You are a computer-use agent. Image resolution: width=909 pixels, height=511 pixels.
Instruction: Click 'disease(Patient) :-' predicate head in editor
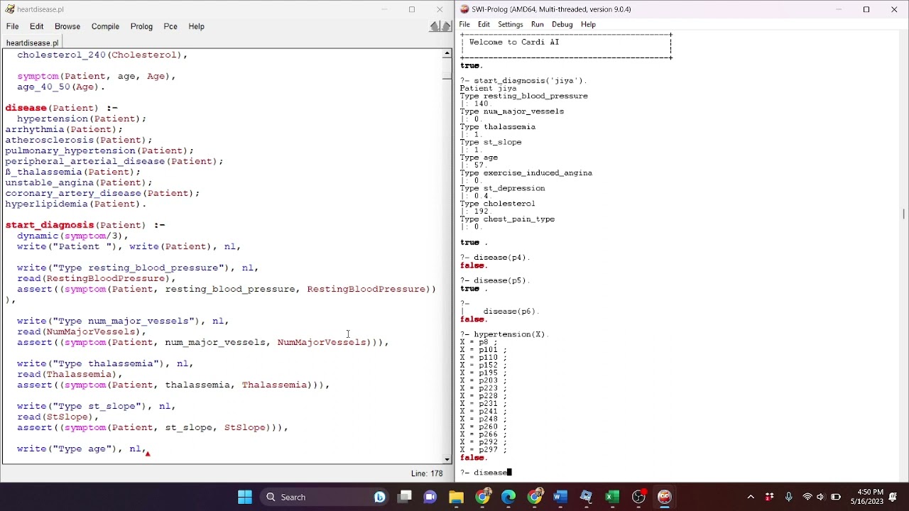click(x=62, y=108)
